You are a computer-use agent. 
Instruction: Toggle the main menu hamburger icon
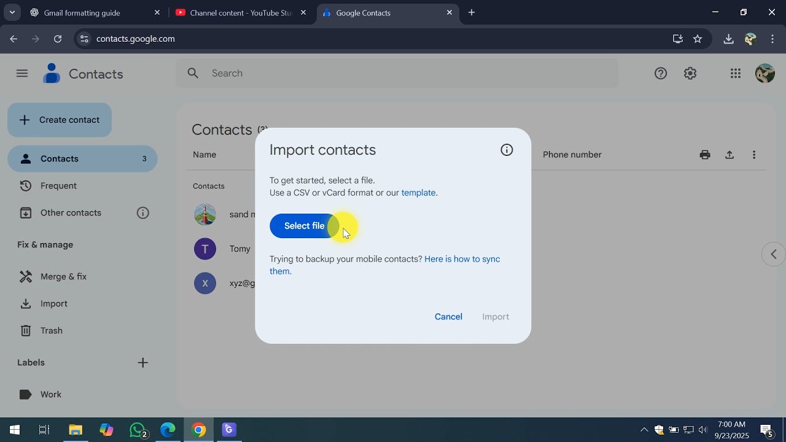tap(22, 74)
